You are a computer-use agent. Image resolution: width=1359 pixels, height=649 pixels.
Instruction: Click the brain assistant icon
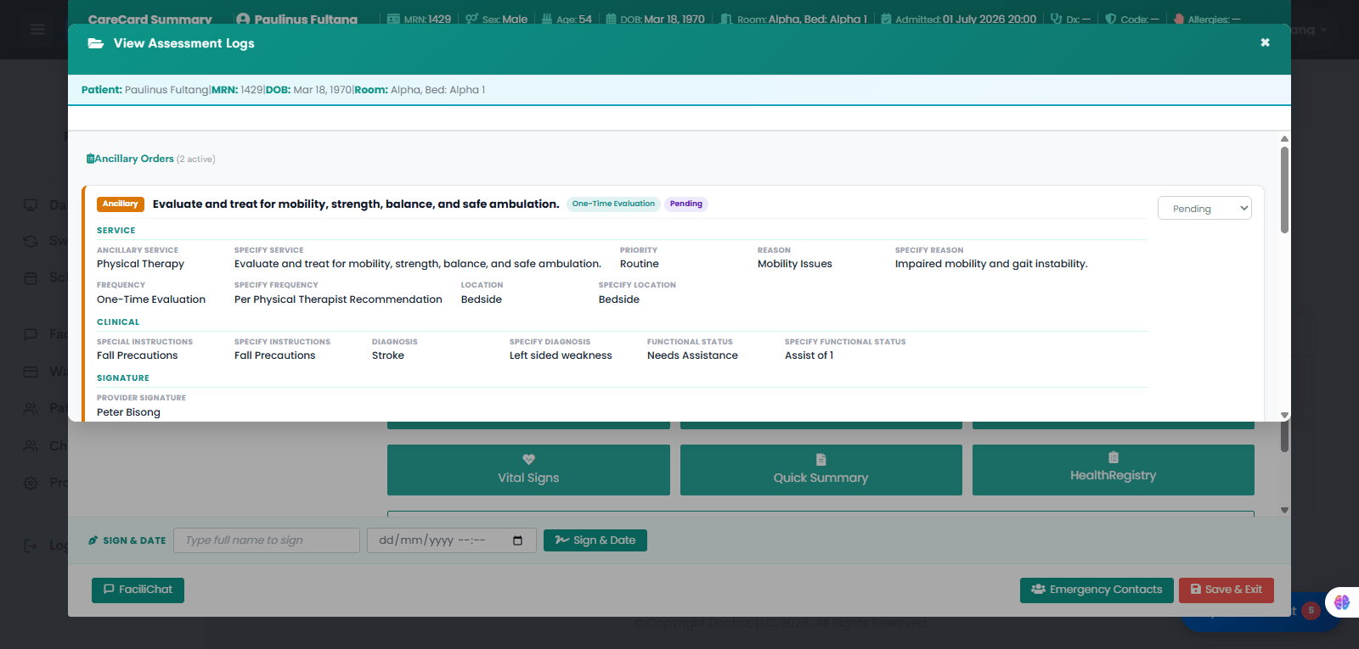(1342, 602)
